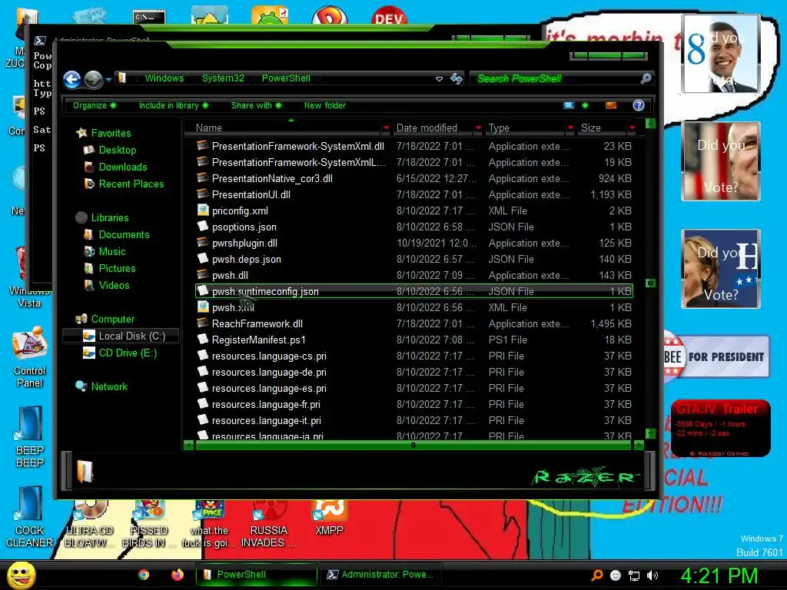The image size is (787, 590).
Task: Select Local Disk (C:) in sidebar
Action: (x=121, y=336)
